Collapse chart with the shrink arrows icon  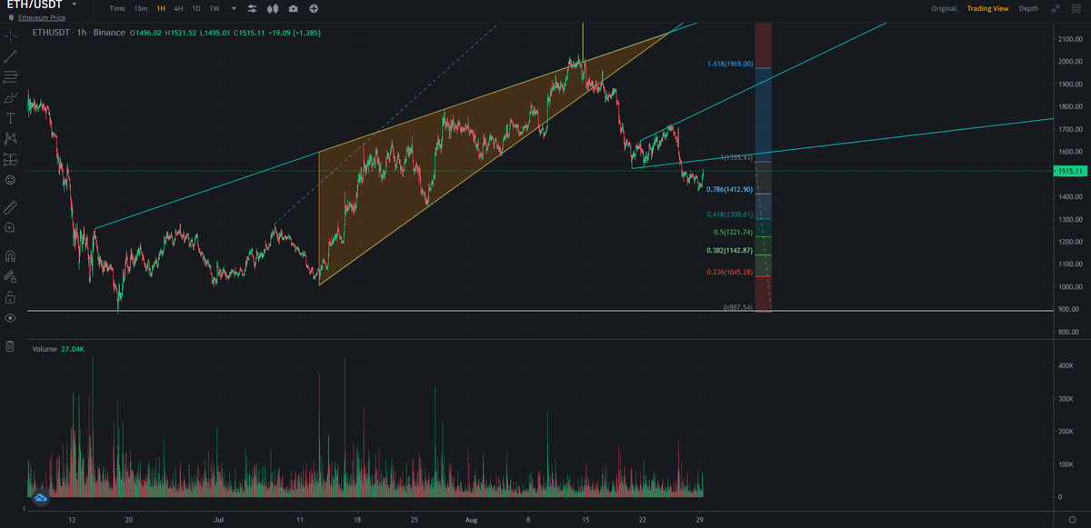(1055, 8)
